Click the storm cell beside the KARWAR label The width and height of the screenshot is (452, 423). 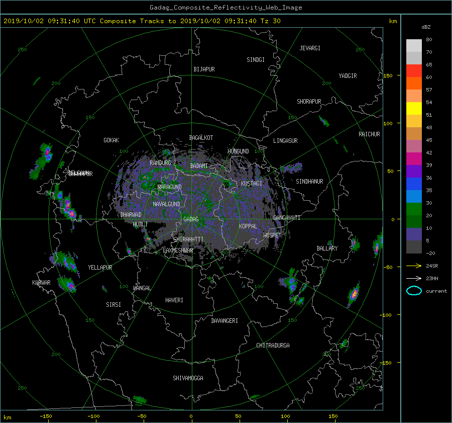[x=67, y=284]
